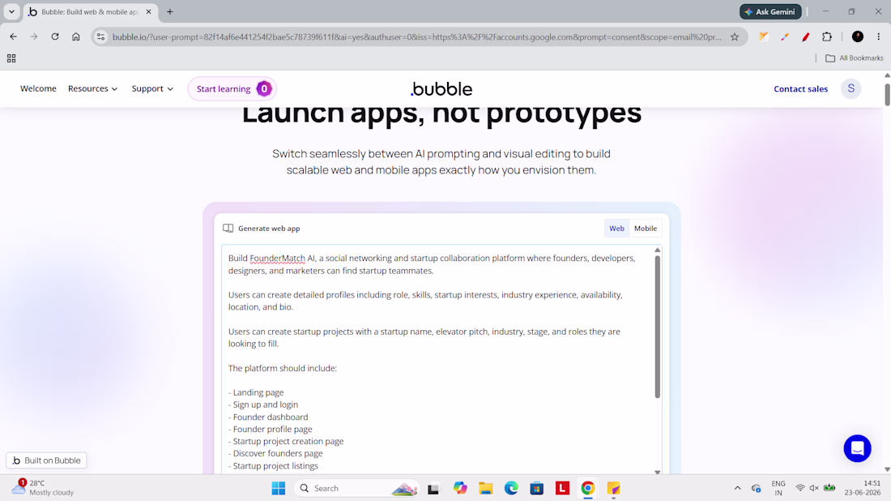Open the Chrome profile avatar

(x=858, y=36)
